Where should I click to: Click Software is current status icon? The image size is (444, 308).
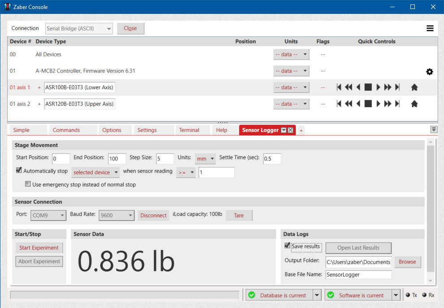click(331, 295)
